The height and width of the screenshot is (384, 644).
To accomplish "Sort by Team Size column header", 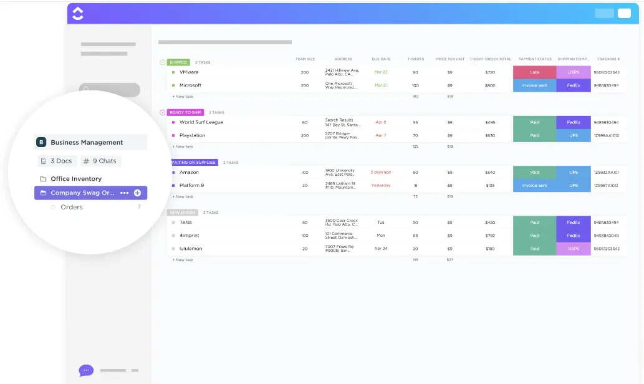I will point(305,59).
